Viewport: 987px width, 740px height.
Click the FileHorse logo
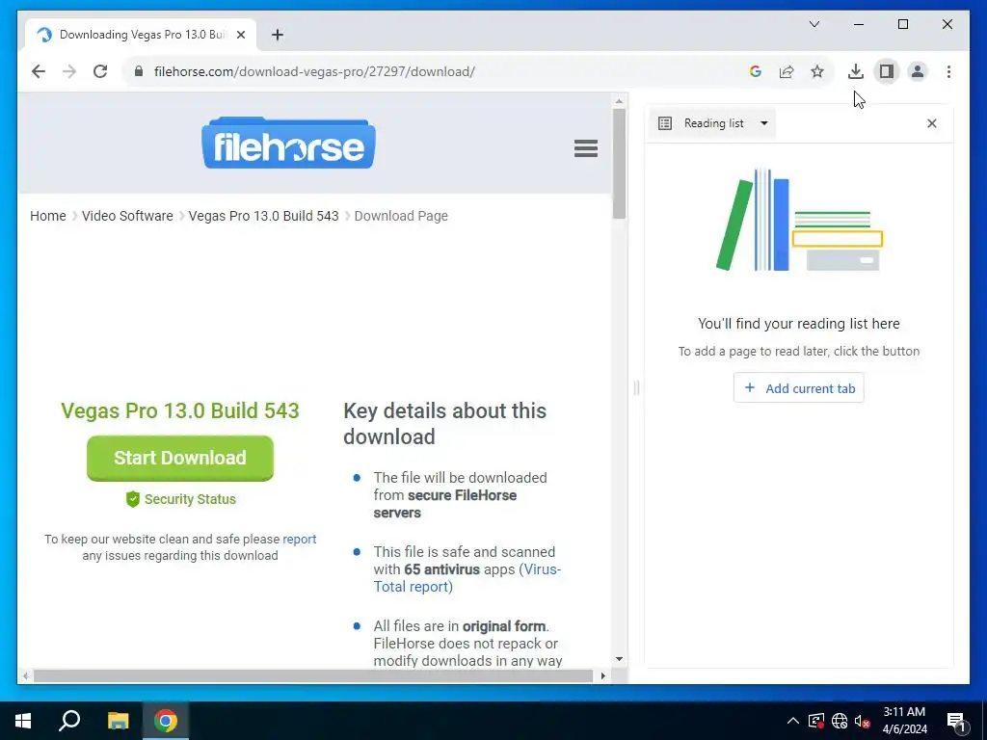(x=288, y=143)
